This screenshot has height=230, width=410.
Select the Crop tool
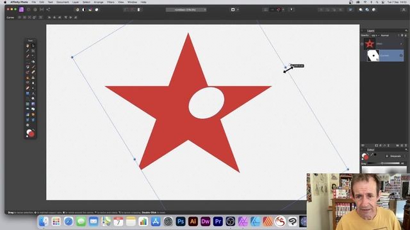pos(33,51)
